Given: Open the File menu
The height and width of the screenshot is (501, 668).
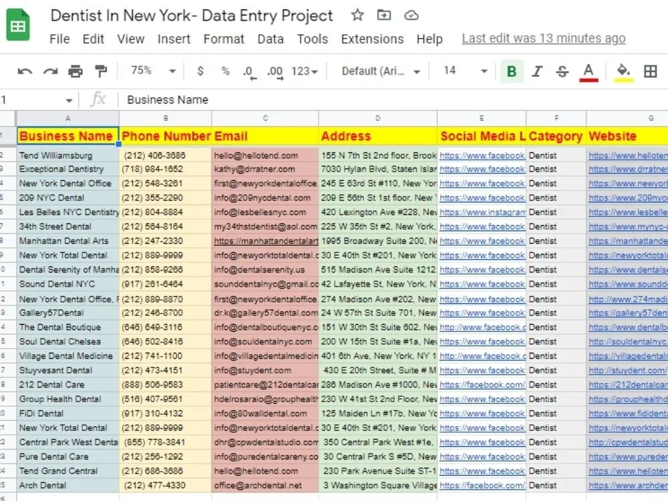Looking at the screenshot, I should point(59,39).
